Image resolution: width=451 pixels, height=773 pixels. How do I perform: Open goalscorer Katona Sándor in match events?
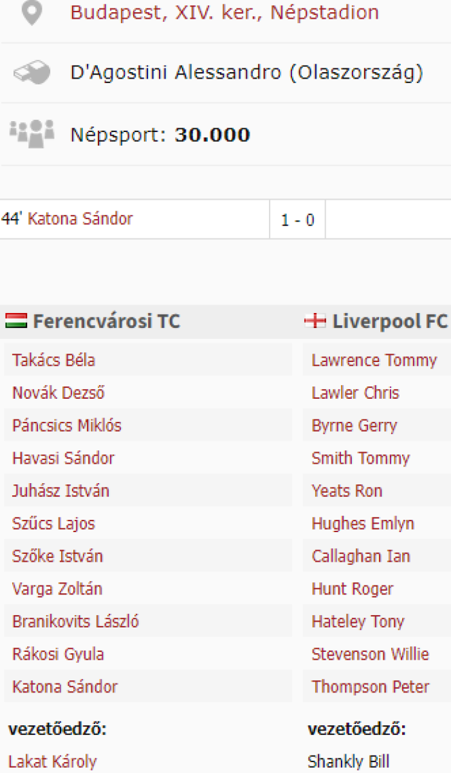click(x=80, y=219)
